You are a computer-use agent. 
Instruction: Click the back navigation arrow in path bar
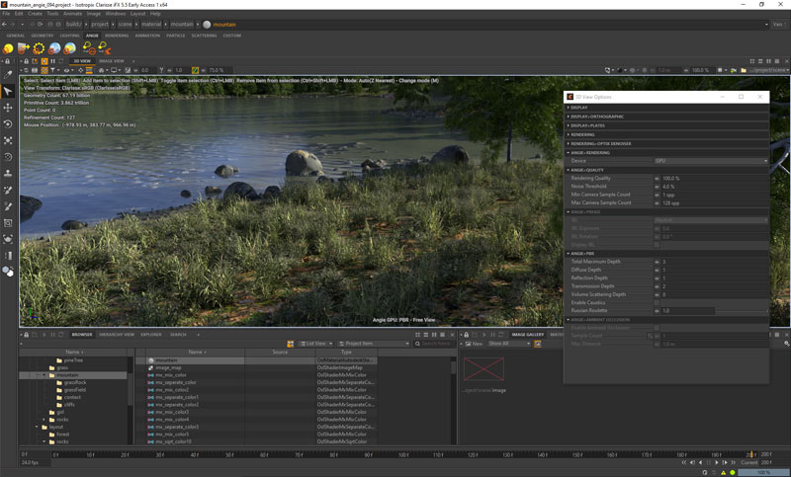click(6, 24)
